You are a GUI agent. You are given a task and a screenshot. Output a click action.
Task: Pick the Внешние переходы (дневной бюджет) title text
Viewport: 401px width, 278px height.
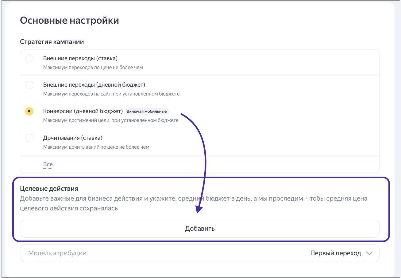[94, 84]
